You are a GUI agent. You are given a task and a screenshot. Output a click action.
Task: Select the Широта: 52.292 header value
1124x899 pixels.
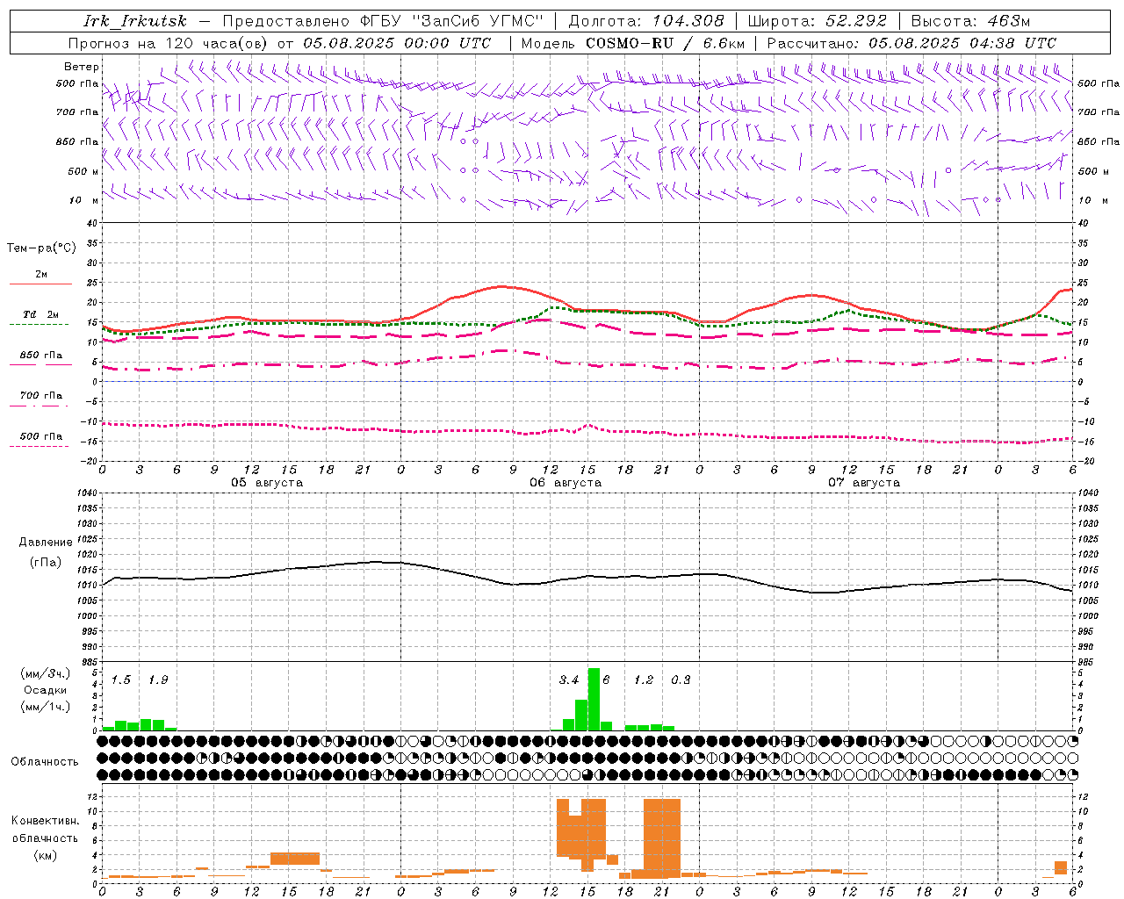[818, 21]
